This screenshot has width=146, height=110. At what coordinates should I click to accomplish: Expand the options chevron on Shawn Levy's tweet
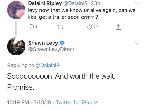pyautogui.click(x=137, y=44)
